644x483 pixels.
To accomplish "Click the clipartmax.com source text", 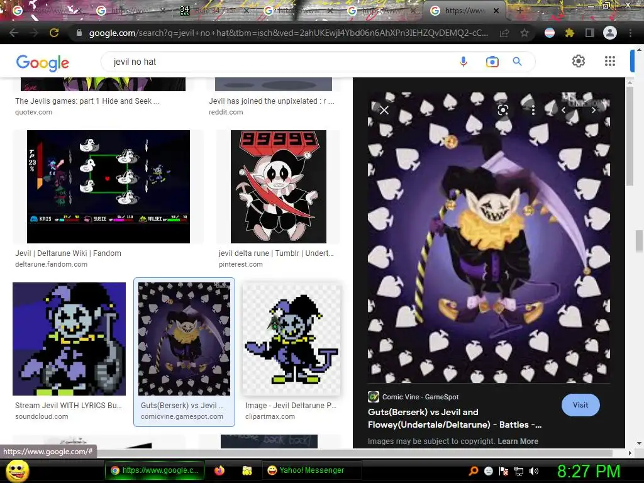I will tap(270, 416).
